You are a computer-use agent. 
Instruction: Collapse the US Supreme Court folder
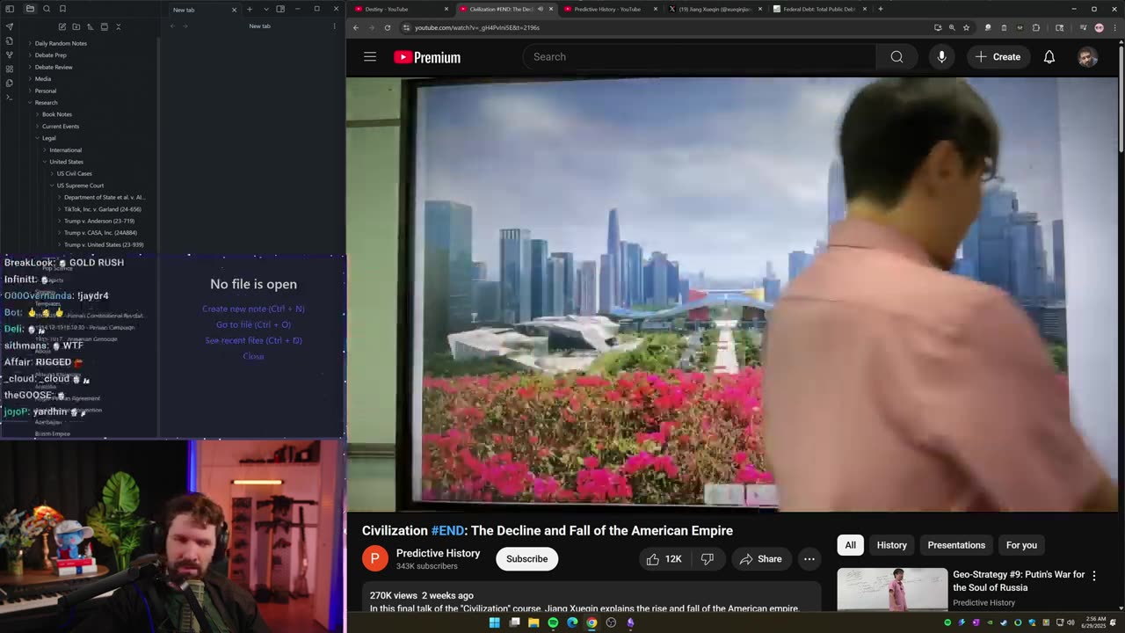coord(80,186)
